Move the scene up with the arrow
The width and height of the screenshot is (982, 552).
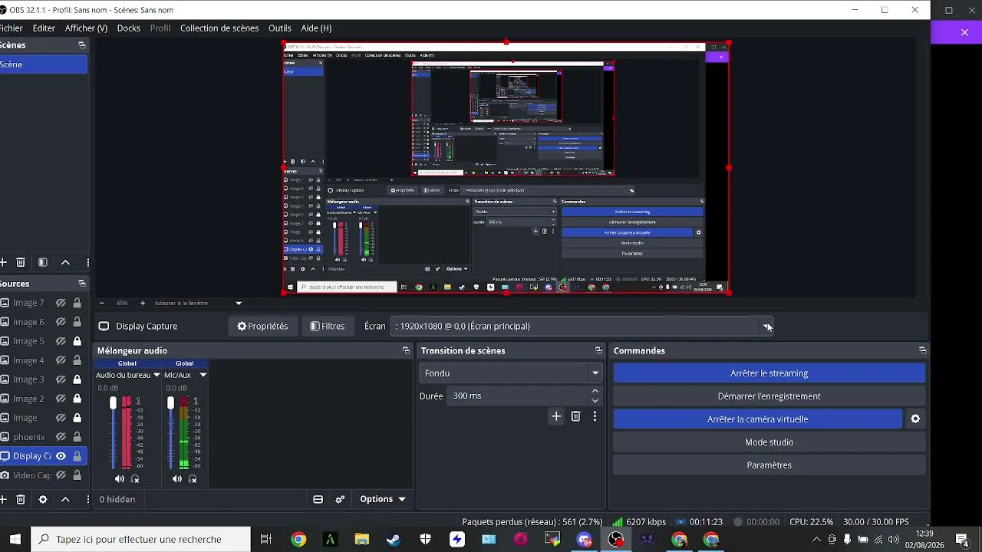click(65, 262)
